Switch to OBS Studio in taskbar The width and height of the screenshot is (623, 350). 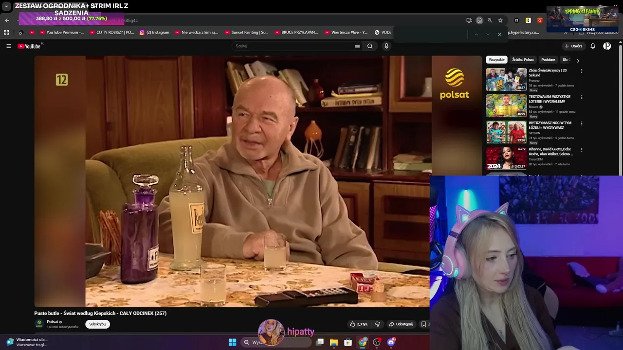(x=377, y=342)
